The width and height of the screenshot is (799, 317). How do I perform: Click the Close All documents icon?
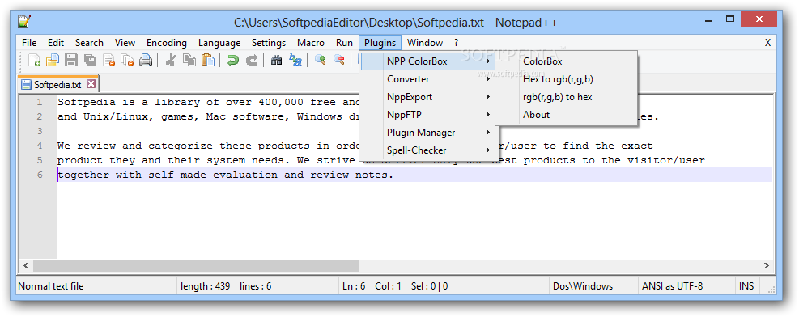pos(127,60)
